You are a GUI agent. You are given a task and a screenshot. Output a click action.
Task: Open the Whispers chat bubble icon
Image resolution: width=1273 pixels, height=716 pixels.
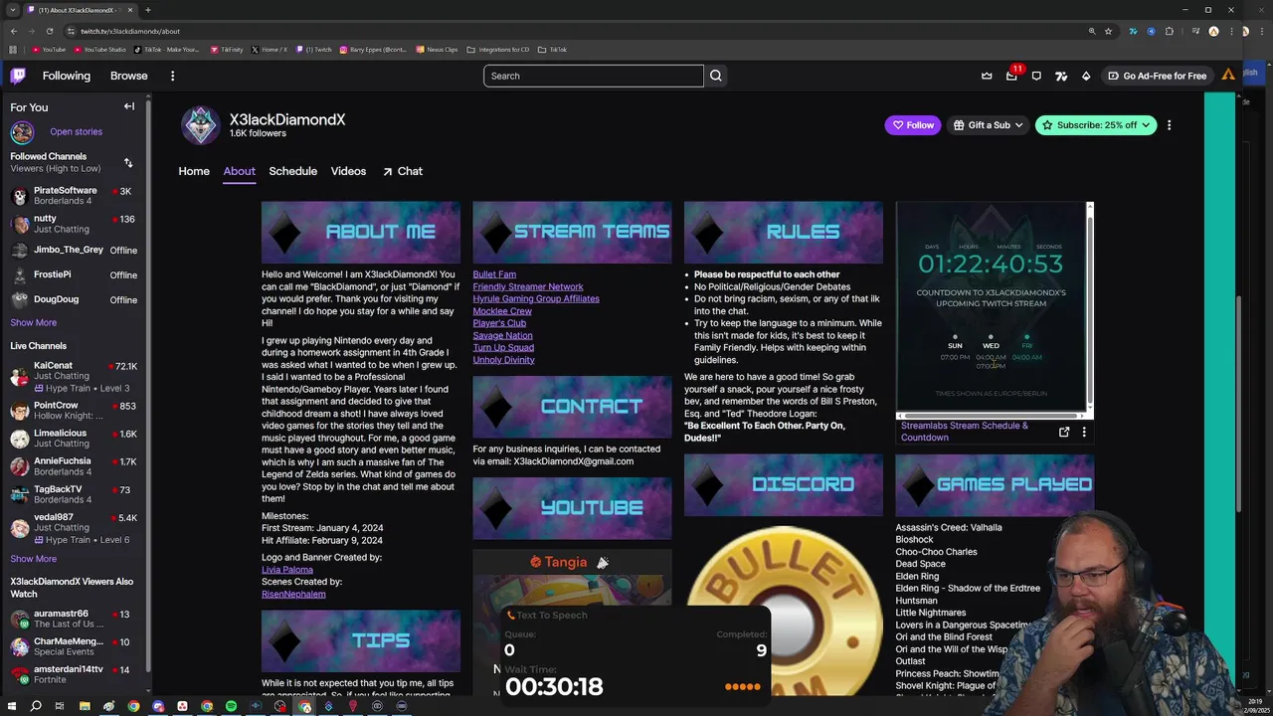(x=1036, y=76)
